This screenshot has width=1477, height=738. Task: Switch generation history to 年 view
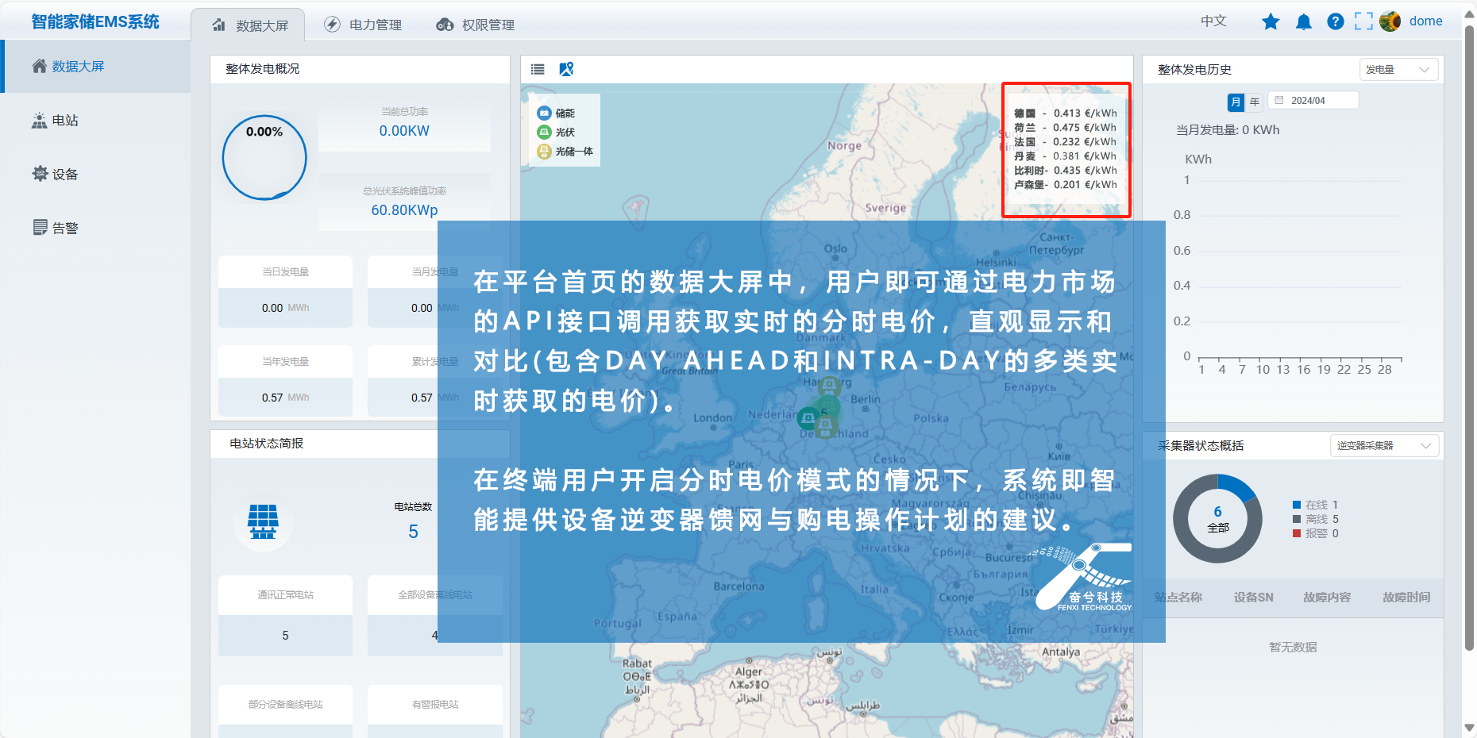click(x=1255, y=102)
